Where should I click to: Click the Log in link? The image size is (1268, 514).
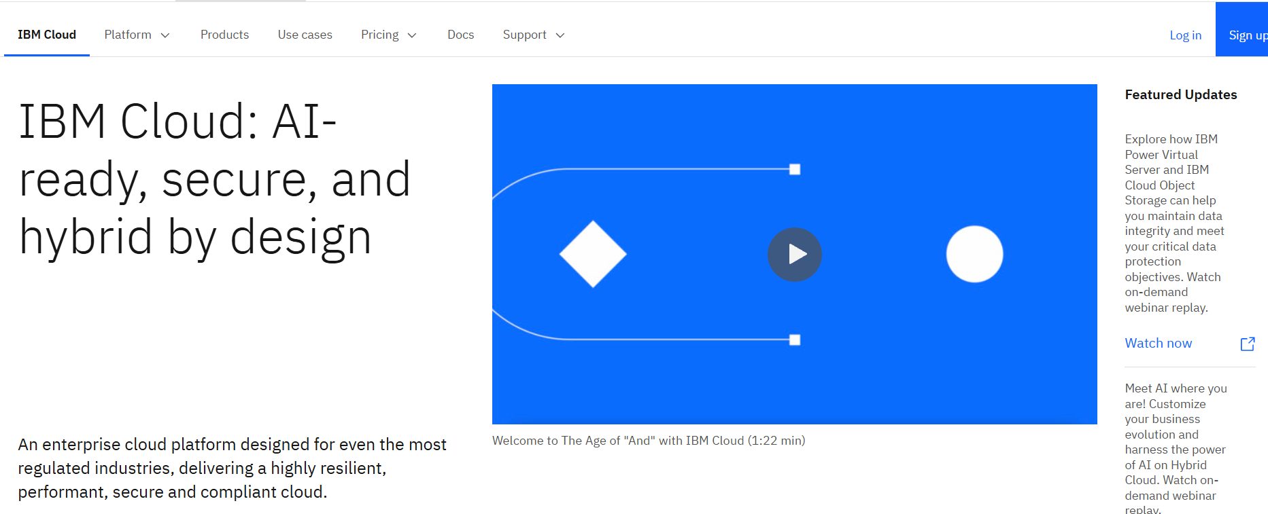pyautogui.click(x=1185, y=35)
